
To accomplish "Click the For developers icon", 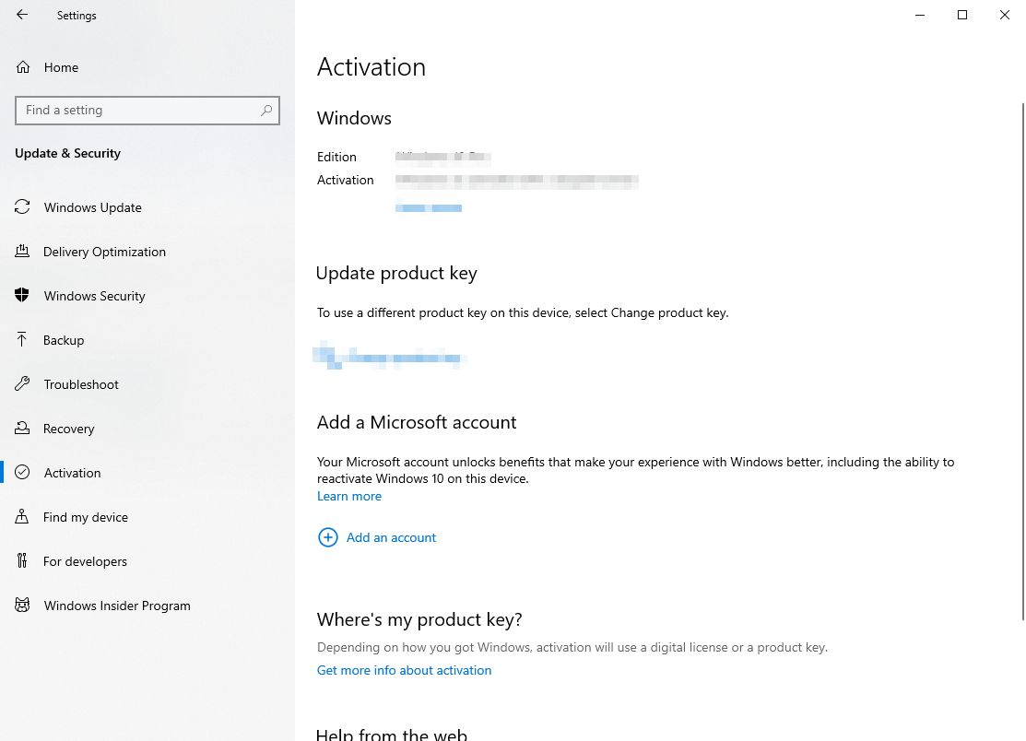I will pyautogui.click(x=22, y=561).
